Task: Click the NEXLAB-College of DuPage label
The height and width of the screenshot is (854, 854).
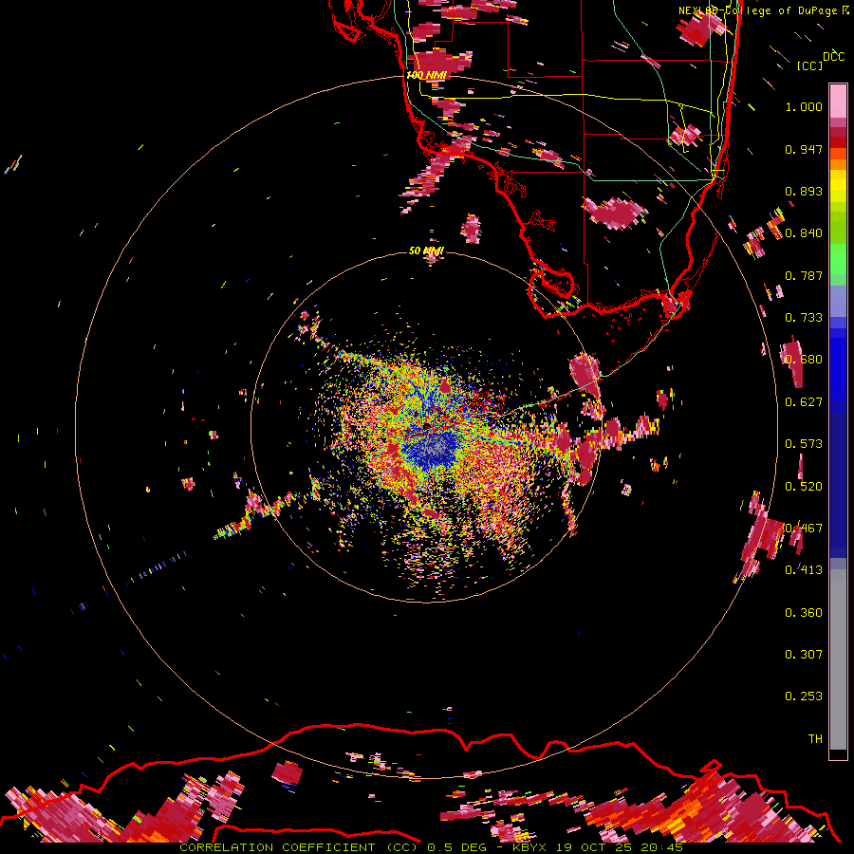Action: point(759,10)
